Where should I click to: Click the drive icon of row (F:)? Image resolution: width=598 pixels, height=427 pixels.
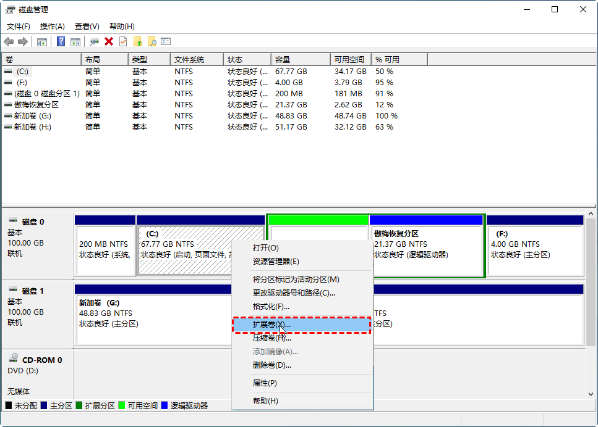click(8, 83)
